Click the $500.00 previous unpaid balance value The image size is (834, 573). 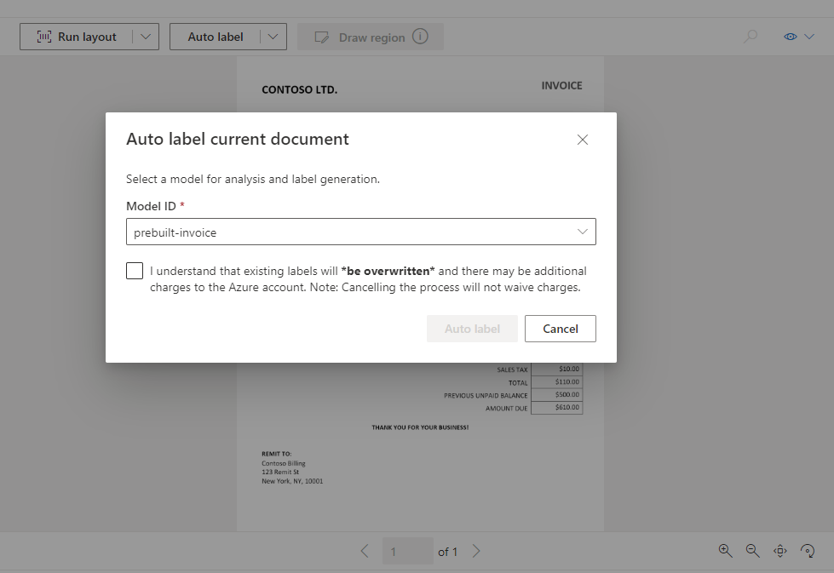(567, 394)
